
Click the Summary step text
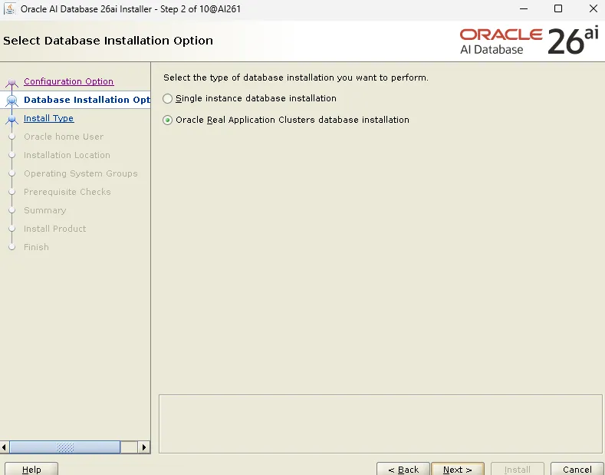45,210
